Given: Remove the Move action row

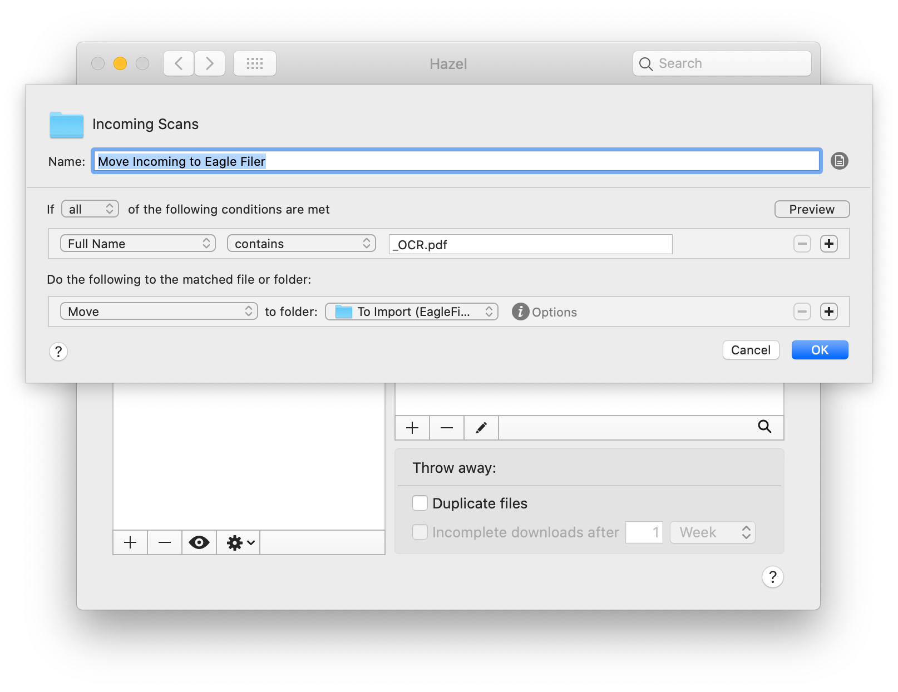Looking at the screenshot, I should 802,312.
